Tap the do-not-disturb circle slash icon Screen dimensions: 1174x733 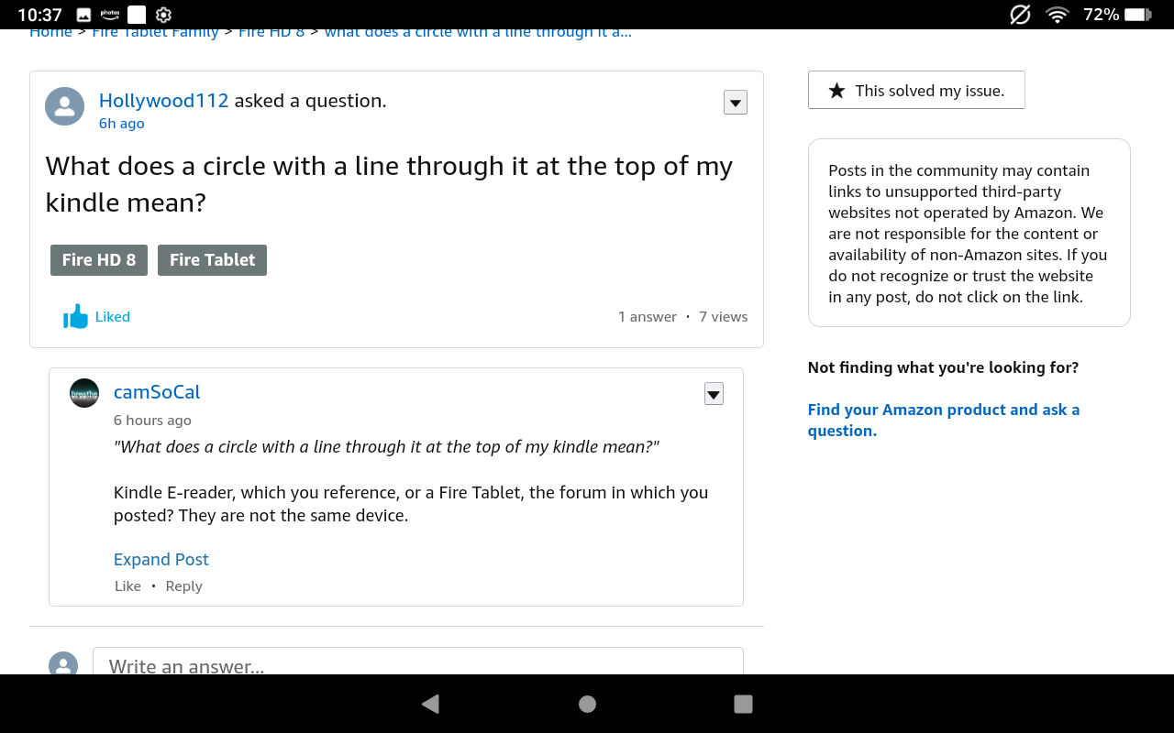pos(1020,15)
